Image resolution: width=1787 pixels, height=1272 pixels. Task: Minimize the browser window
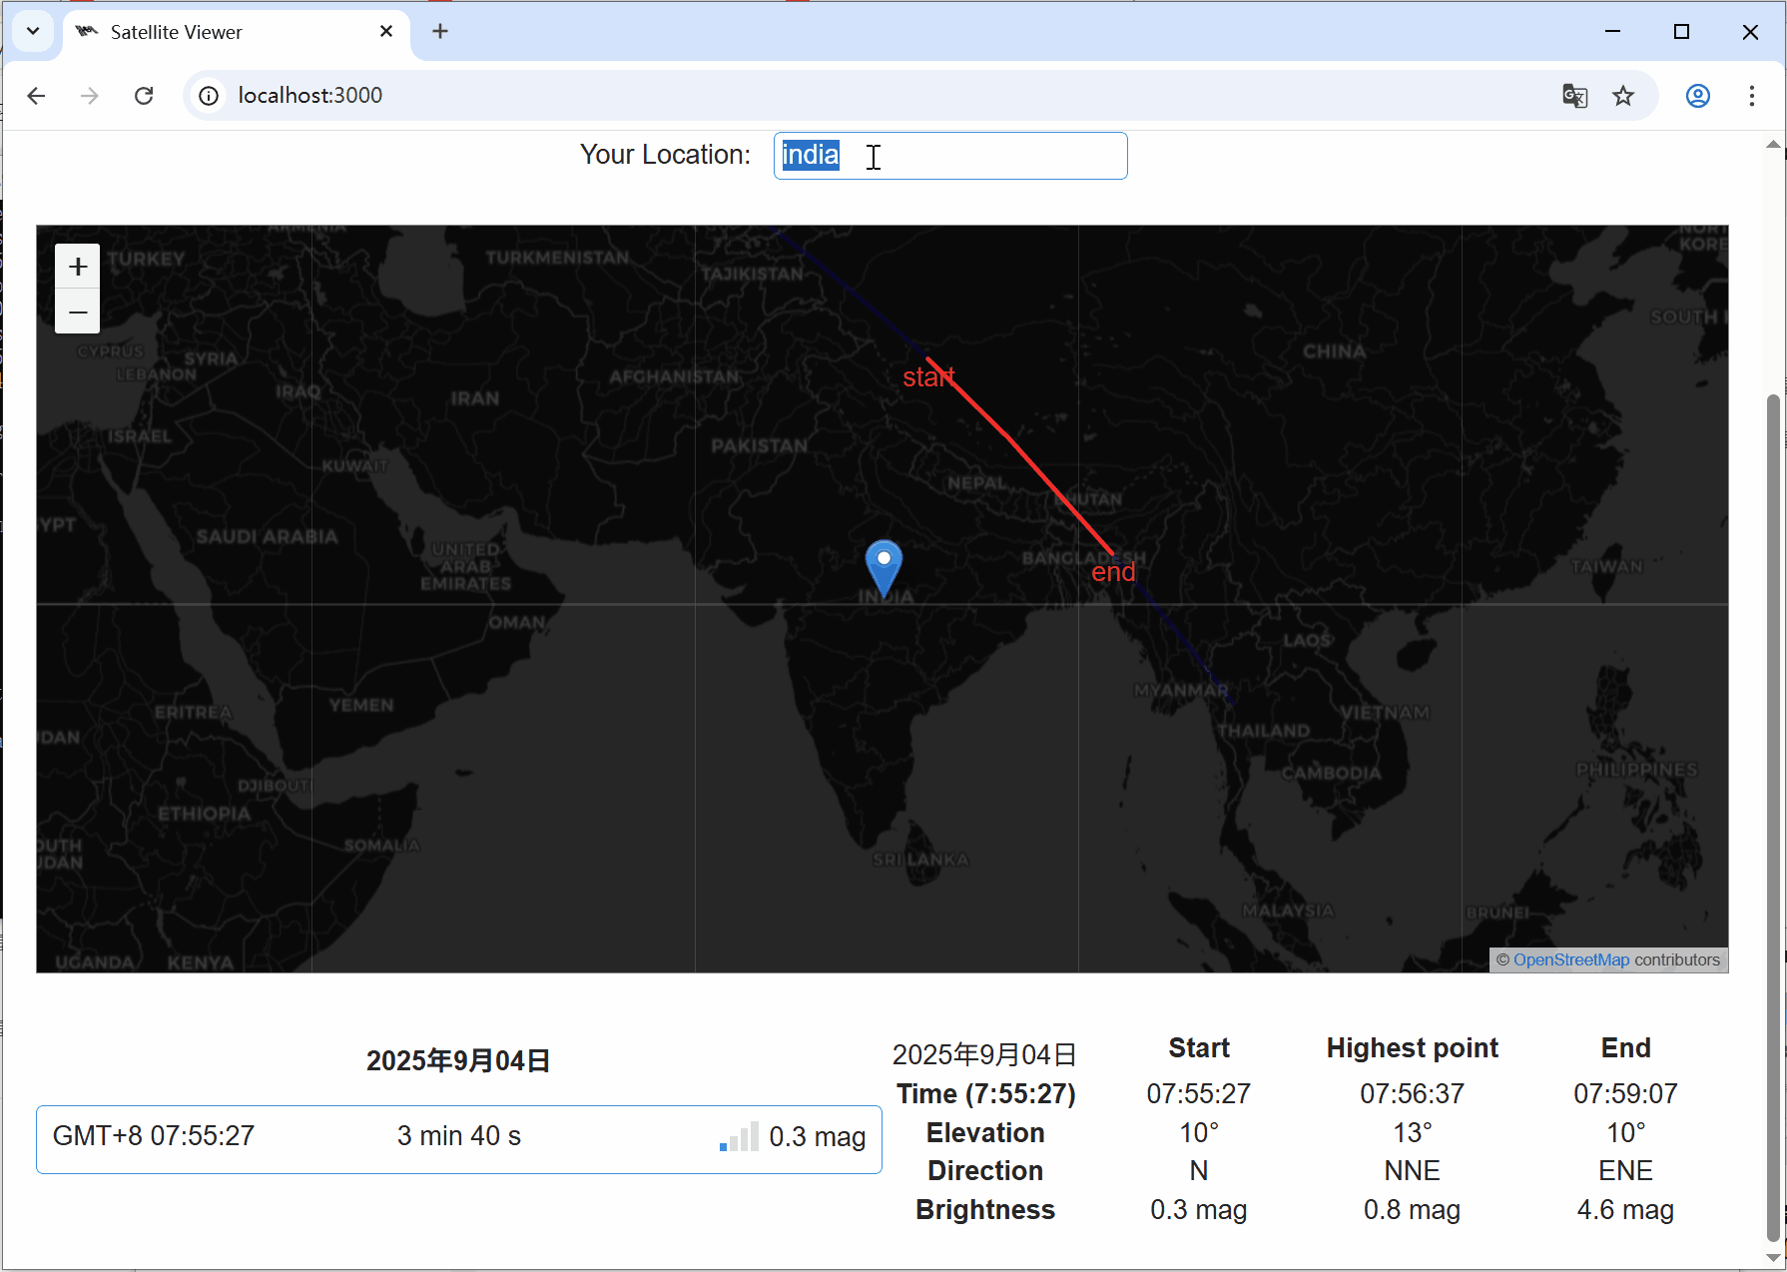1612,32
